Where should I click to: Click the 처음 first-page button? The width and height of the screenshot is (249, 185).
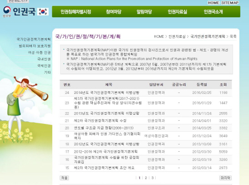point(64,178)
